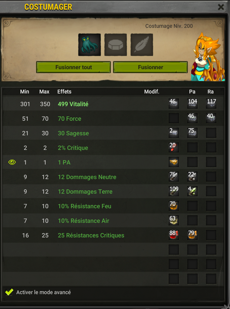Click the 88 Résistances Critiques rune
230x309 pixels.
174,235
